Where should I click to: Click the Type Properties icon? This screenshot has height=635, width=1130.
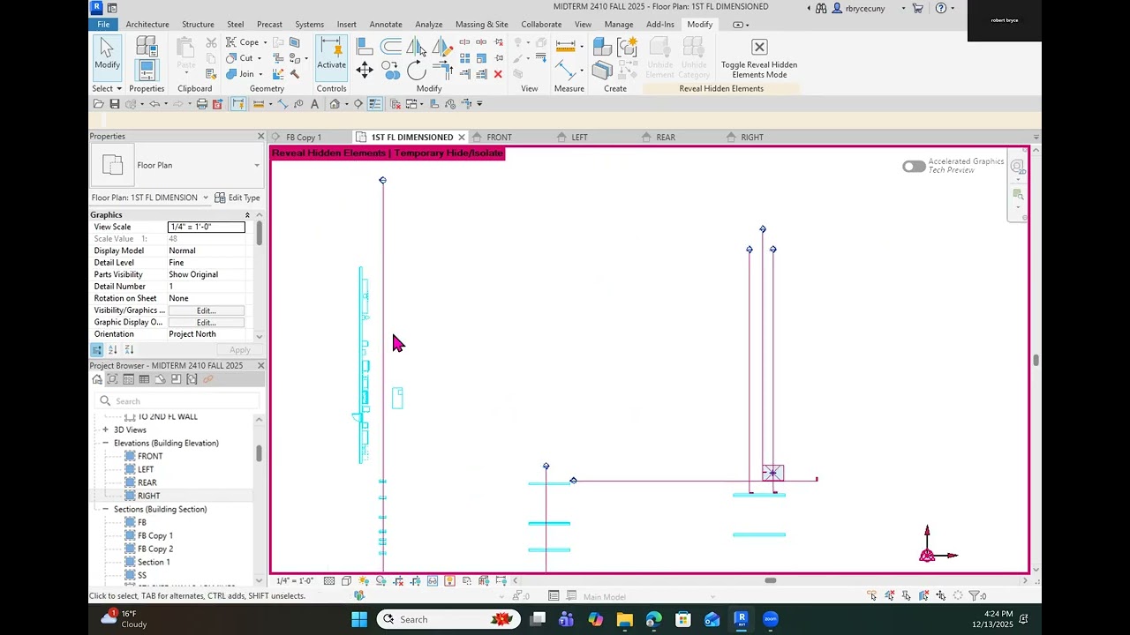point(147,47)
